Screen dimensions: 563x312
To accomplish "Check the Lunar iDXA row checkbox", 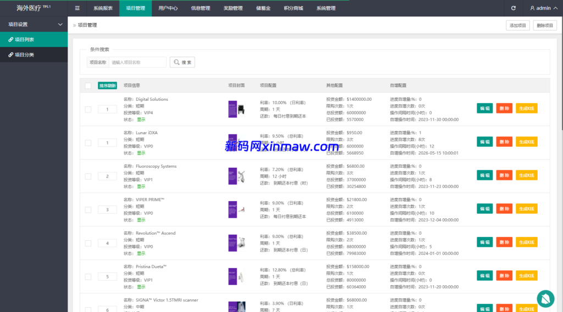I will pyautogui.click(x=88, y=143).
